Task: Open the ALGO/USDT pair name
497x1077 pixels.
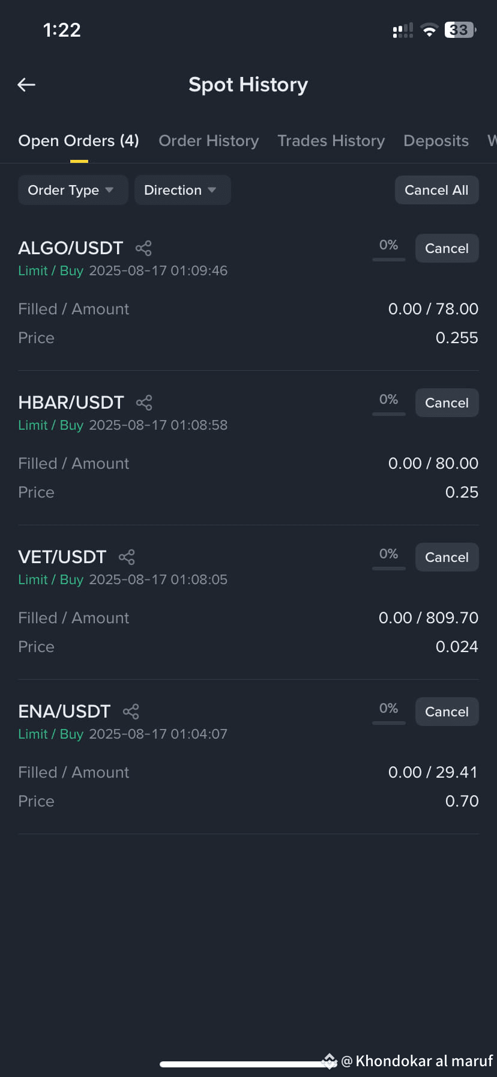Action: pos(70,248)
